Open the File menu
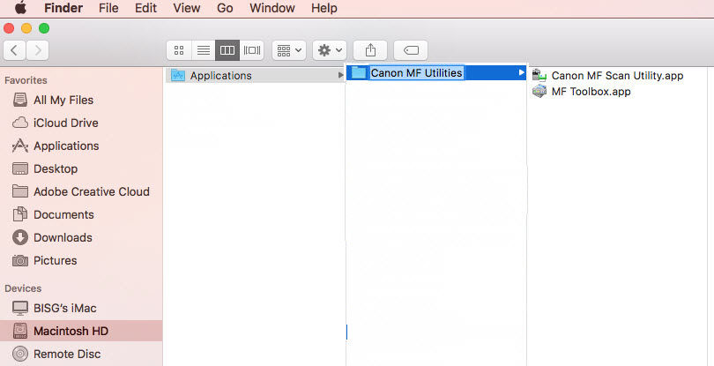Image resolution: width=714 pixels, height=366 pixels. (x=108, y=8)
